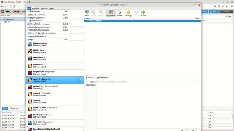The image size is (234, 131).
Task: Select New Cloud VM... menu entry
Action: (48, 21)
